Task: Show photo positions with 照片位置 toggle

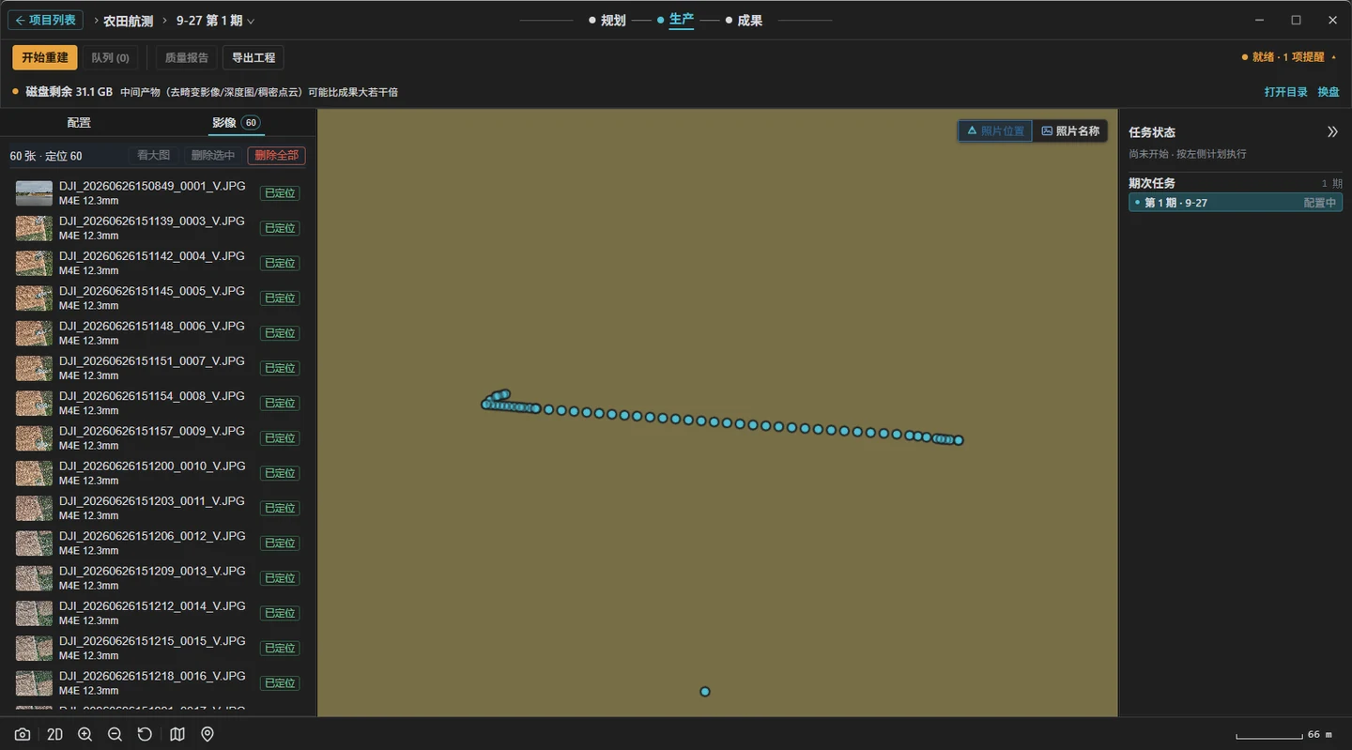Action: click(x=995, y=131)
